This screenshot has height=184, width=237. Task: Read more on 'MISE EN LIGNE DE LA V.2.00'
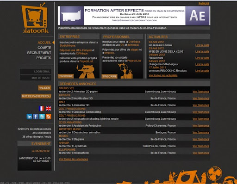202,51
